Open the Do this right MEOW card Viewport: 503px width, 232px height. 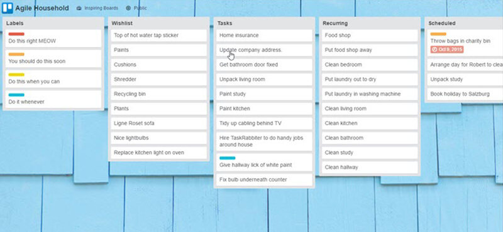click(x=53, y=38)
